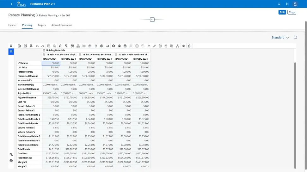Toggle the blue side panel button
Viewport: 307px width, 172px height.
pyautogui.click(x=11, y=51)
